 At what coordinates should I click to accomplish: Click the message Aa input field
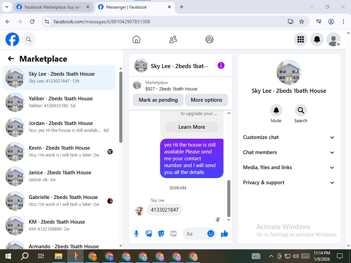coord(195,234)
